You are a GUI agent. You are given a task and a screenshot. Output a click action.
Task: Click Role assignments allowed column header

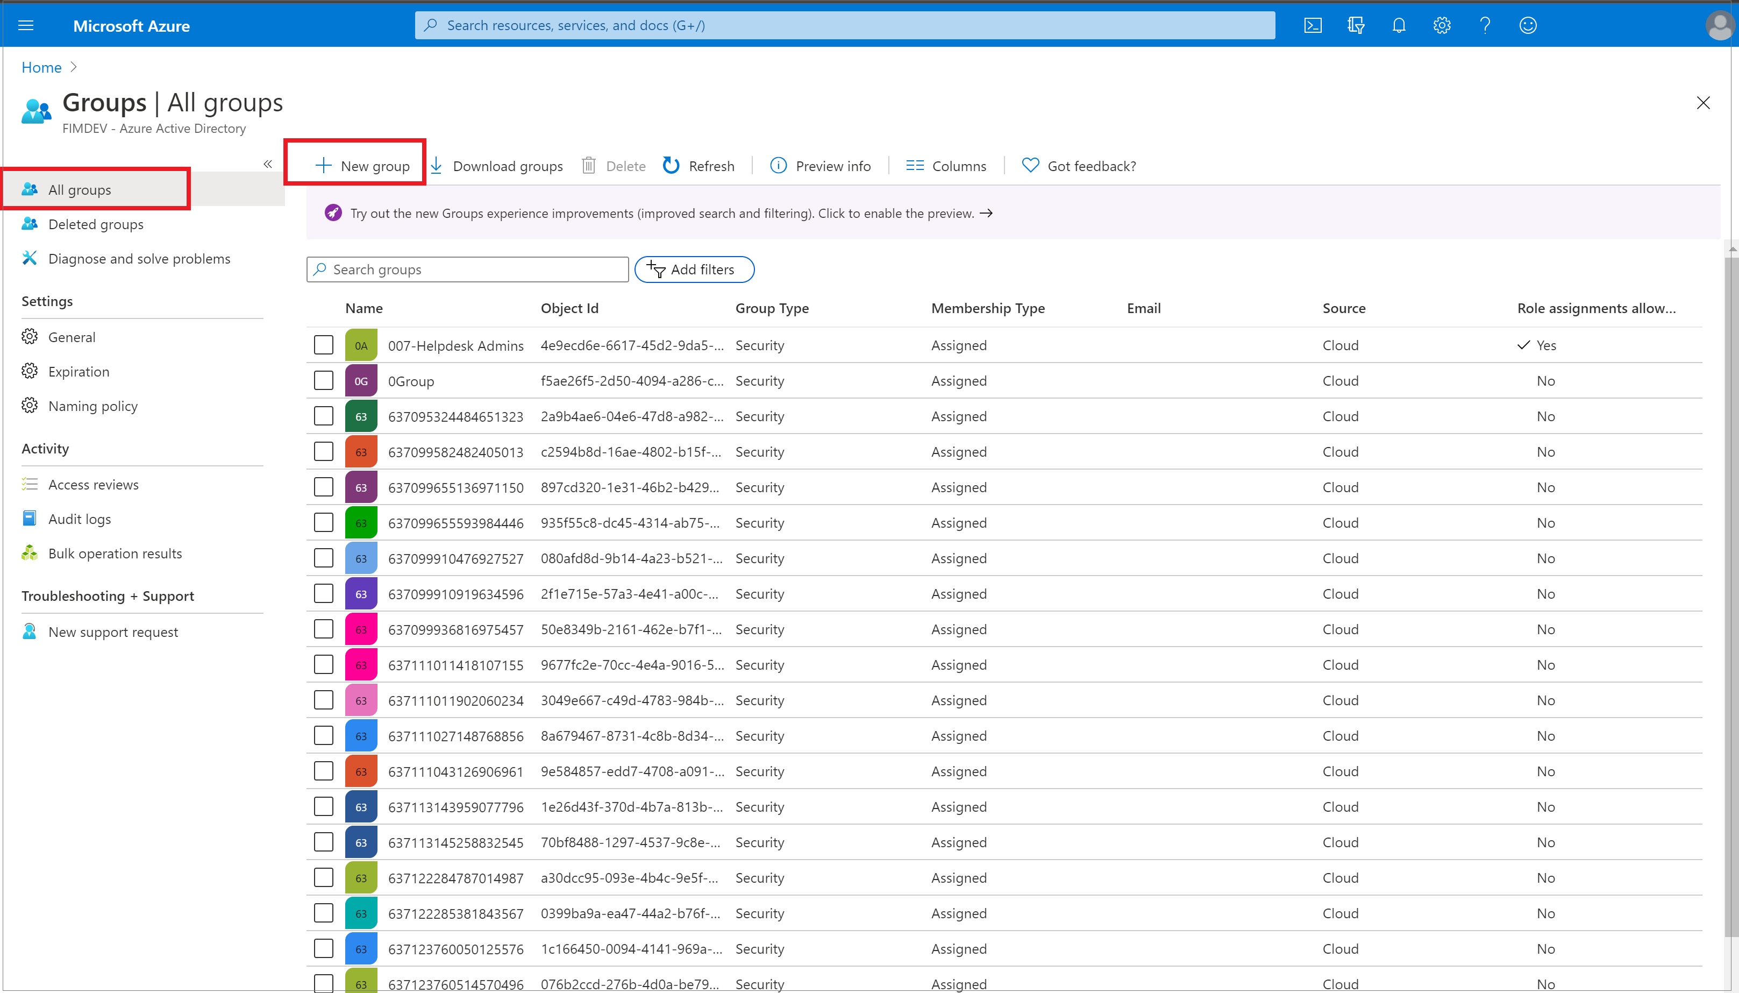click(x=1597, y=308)
